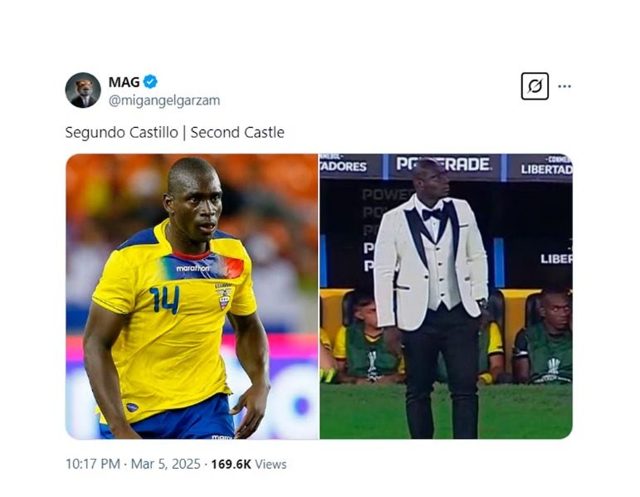
Task: Click the MAG display name
Action: pos(124,81)
